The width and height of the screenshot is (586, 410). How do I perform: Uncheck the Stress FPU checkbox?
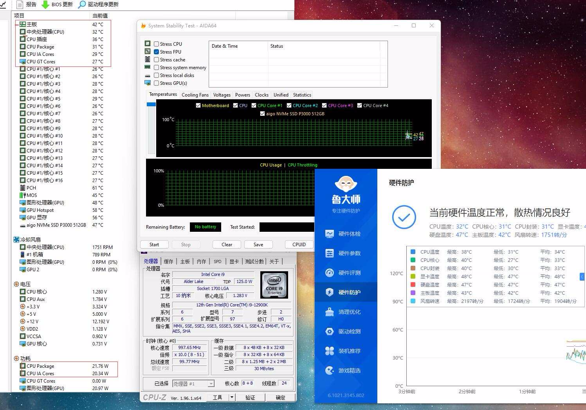tap(157, 52)
